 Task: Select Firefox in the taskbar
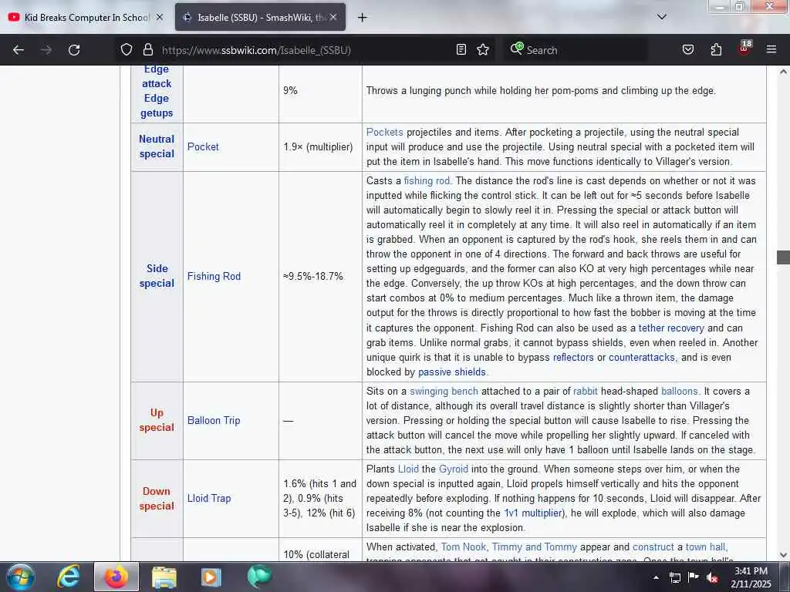(x=116, y=577)
